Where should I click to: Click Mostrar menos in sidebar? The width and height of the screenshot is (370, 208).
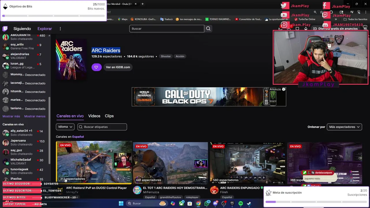click(35, 116)
